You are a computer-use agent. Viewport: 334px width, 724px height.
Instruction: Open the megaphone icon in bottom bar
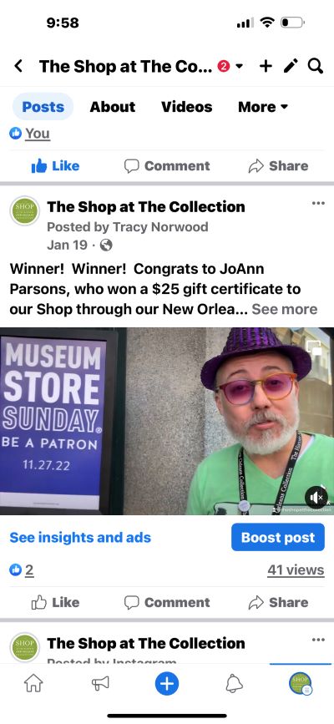coord(100,683)
